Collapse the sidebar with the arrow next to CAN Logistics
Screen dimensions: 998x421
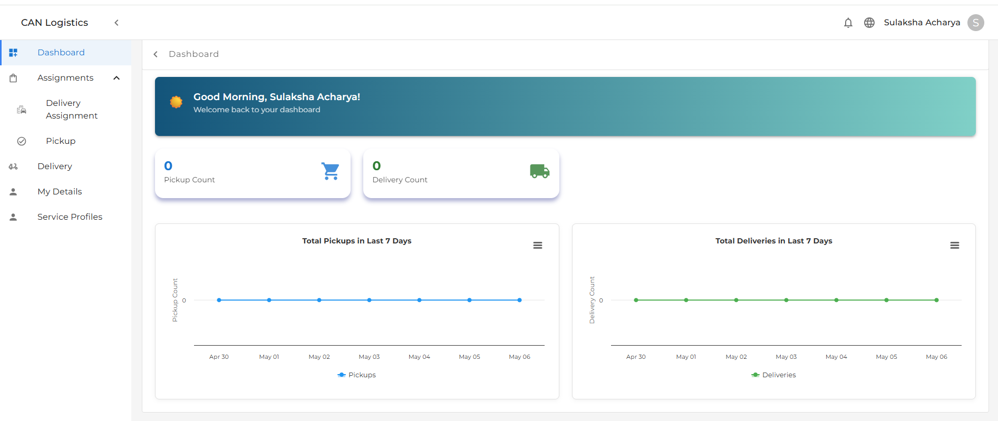(x=117, y=23)
